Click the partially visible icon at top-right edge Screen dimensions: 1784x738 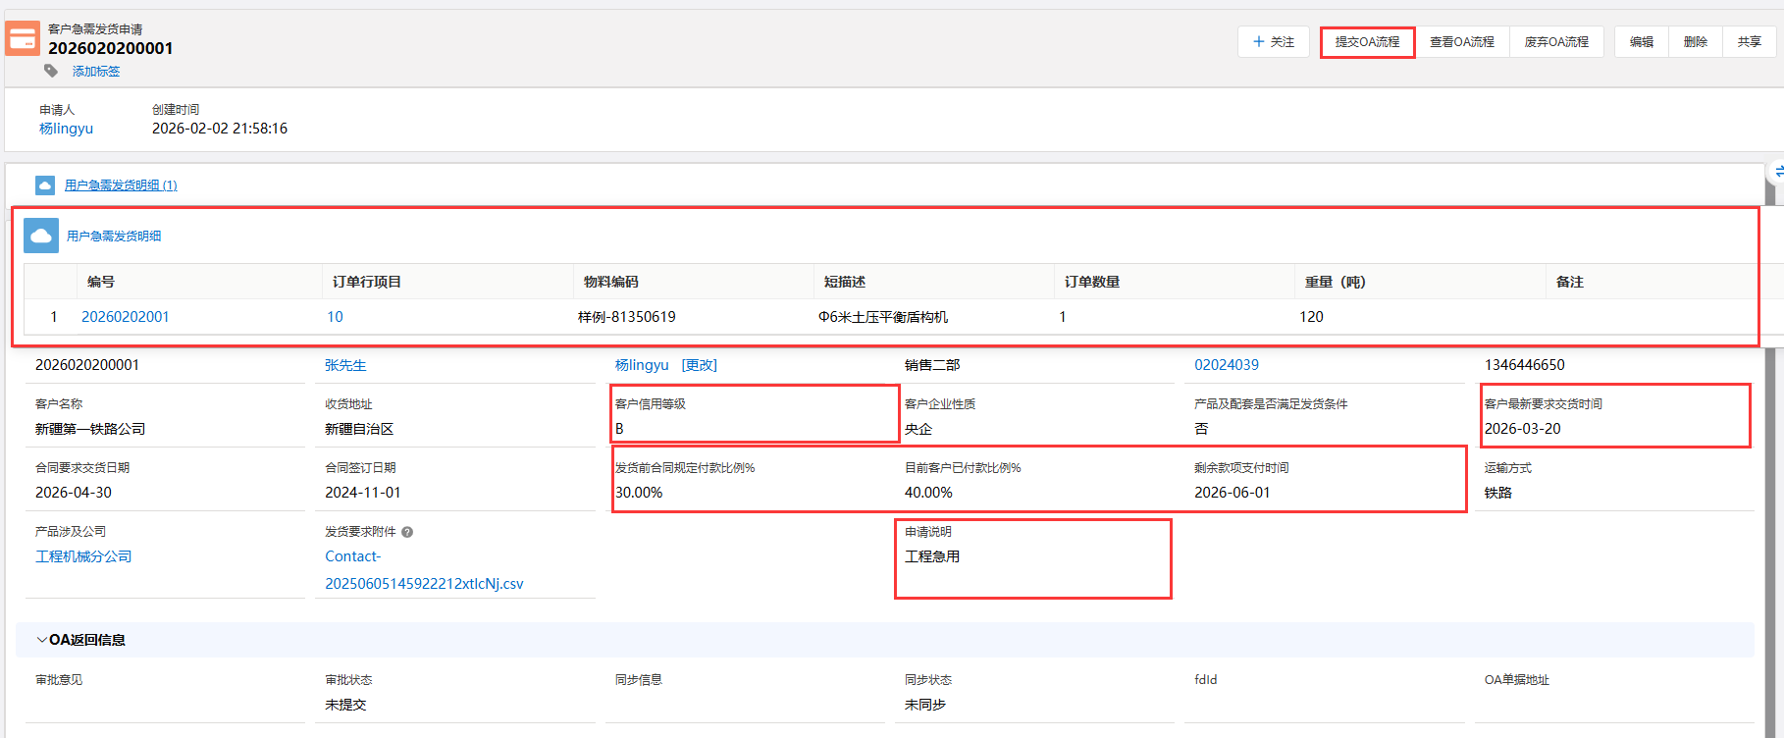click(1776, 172)
